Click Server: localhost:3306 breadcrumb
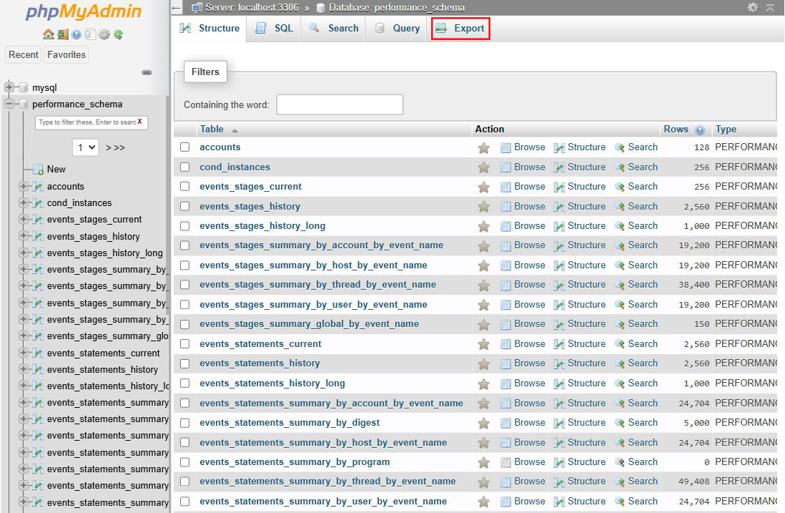 click(x=252, y=8)
